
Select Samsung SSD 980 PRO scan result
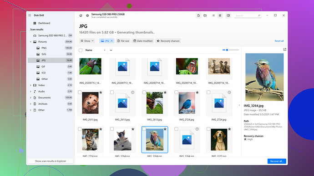[x=50, y=35]
